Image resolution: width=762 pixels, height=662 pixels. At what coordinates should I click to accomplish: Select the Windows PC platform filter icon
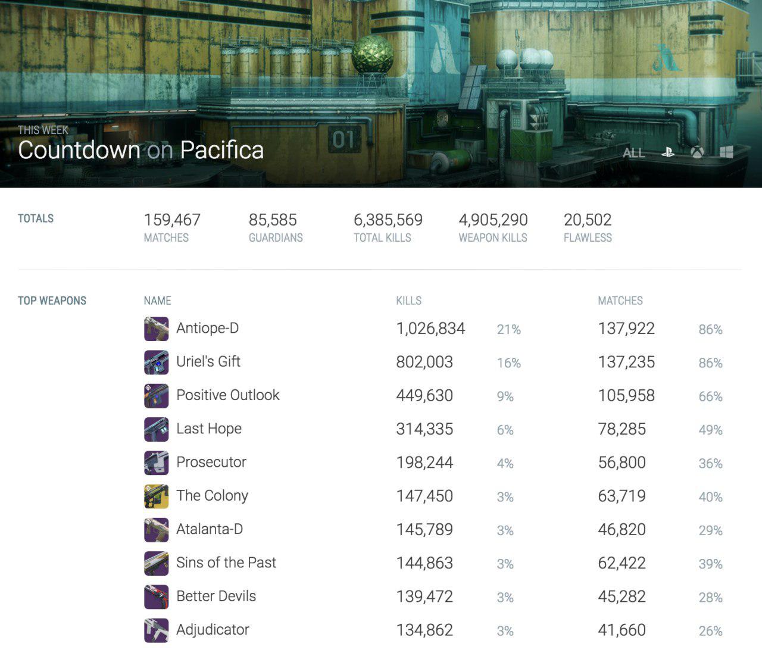coord(726,152)
